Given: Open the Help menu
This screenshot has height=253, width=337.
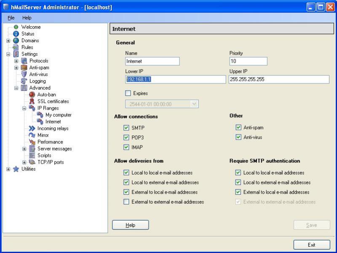Looking at the screenshot, I should click(27, 18).
